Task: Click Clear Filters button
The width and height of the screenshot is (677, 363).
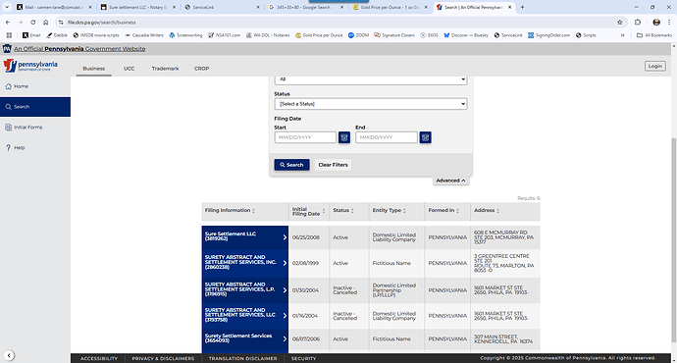Action: coord(333,165)
